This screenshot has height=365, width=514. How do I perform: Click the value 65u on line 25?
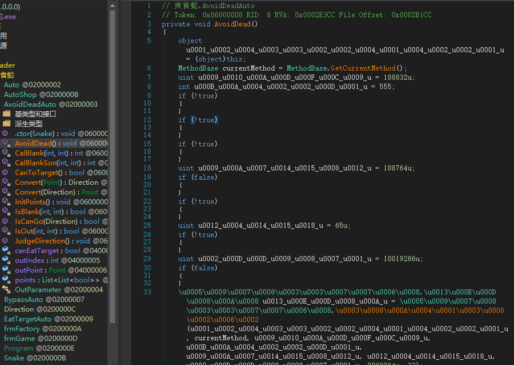(x=341, y=226)
